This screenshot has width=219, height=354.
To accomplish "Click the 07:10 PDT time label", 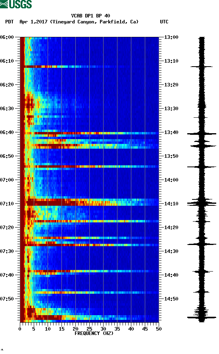I will tap(7, 204).
